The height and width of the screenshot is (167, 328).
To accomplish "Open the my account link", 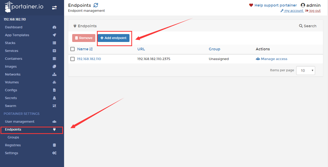I will [x=292, y=11].
